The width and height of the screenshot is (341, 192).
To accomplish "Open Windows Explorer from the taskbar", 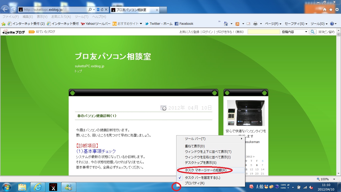I will tap(22, 187).
